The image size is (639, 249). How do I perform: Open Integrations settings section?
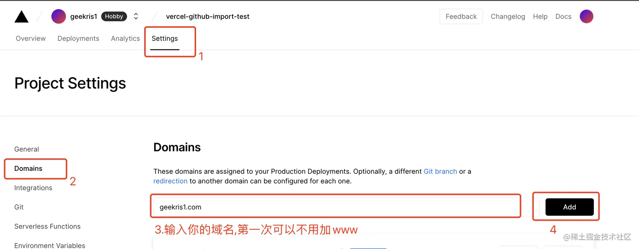point(33,188)
